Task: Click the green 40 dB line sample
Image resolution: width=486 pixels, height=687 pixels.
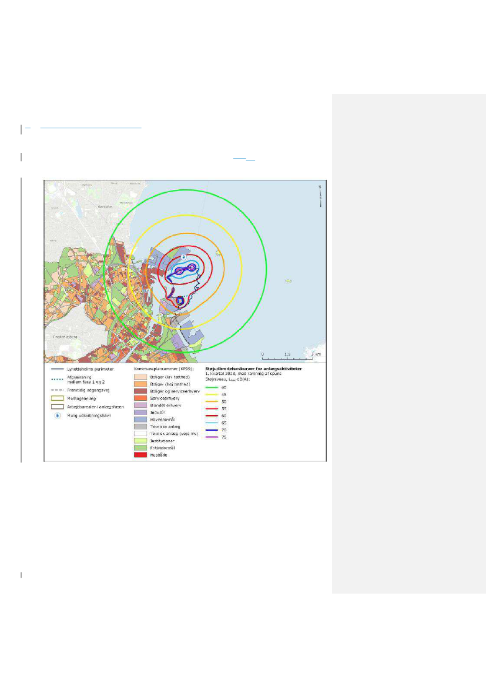Action: (212, 387)
